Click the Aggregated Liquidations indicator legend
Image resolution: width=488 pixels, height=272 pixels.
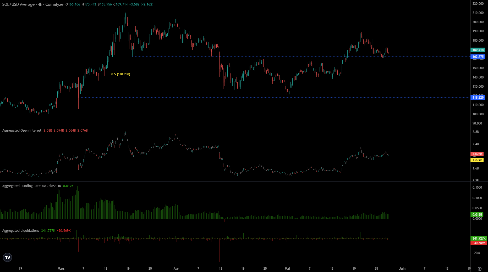(x=21, y=231)
